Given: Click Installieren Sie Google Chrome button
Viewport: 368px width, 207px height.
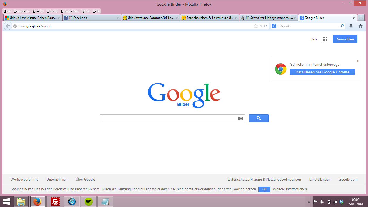Looking at the screenshot, I should [322, 72].
